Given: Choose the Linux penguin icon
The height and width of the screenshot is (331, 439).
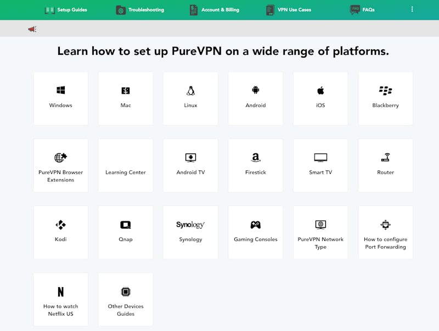Looking at the screenshot, I should 190,90.
